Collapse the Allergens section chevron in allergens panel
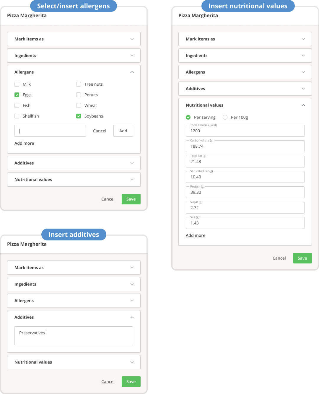The image size is (319, 394). 132,72
